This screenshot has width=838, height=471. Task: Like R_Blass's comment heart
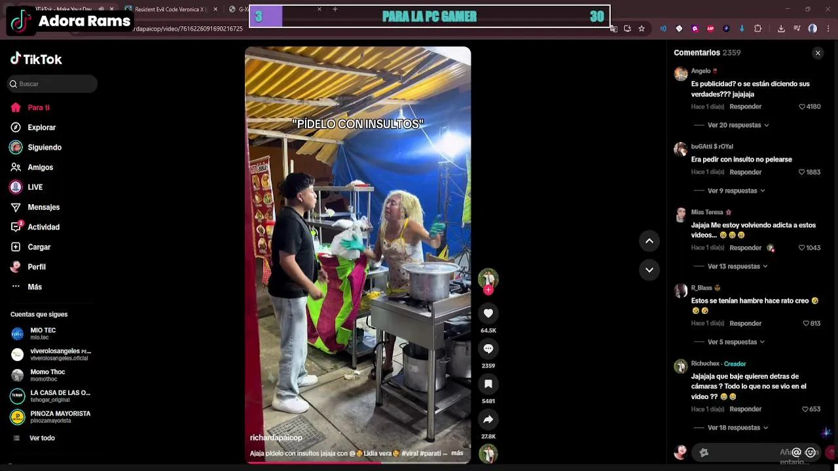click(806, 323)
